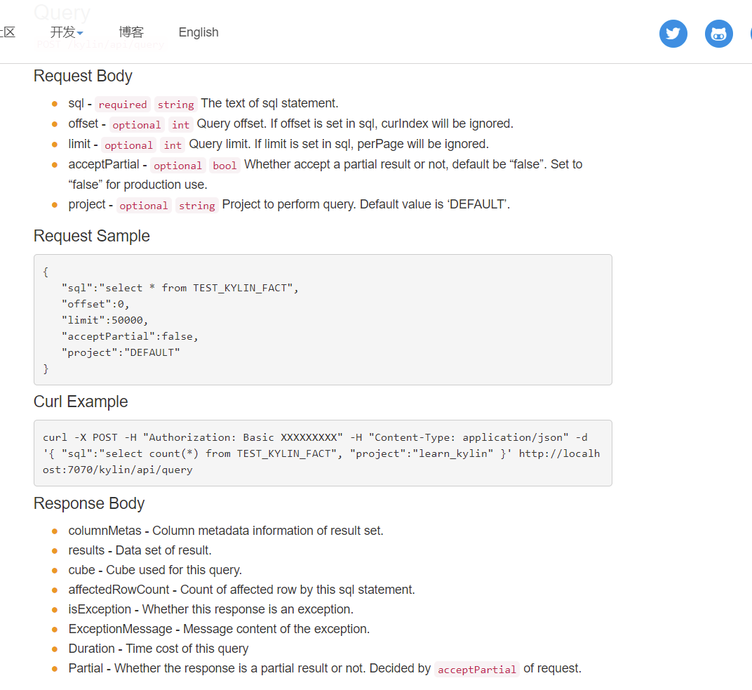Click the 'optional' tag beside limit
This screenshot has width=752, height=690.
(128, 145)
